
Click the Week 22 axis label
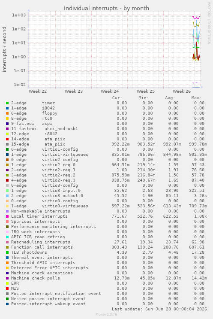click(x=38, y=91)
